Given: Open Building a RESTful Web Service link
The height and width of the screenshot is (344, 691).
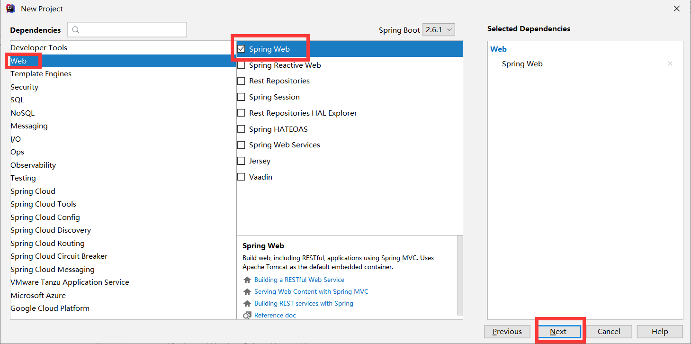Looking at the screenshot, I should tap(299, 280).
